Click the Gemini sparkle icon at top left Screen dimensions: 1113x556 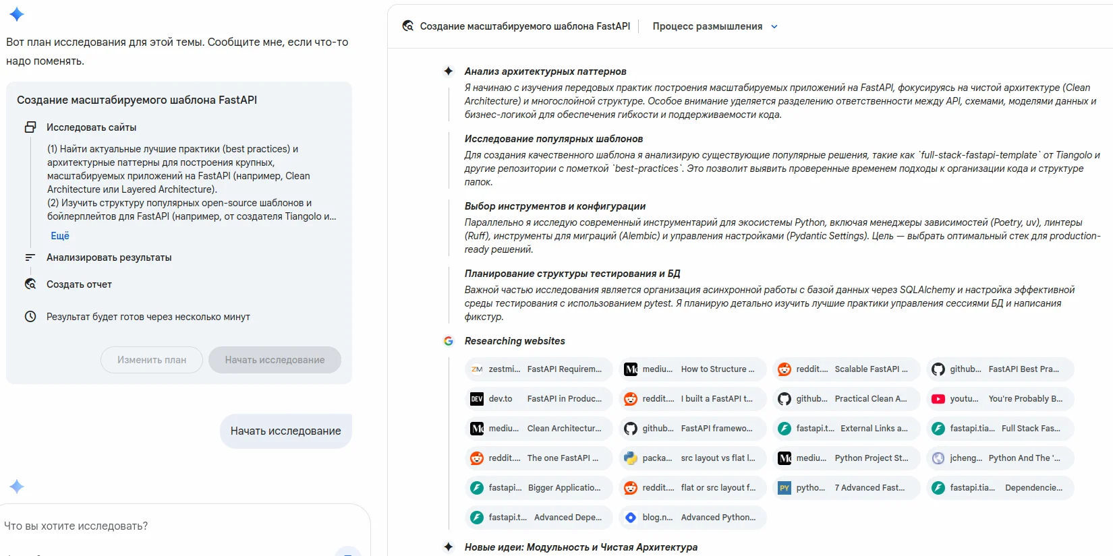tap(16, 13)
